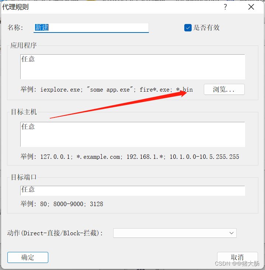The image size is (265, 270).
Task: Click the 应用程序 text area
Action: 133,67
